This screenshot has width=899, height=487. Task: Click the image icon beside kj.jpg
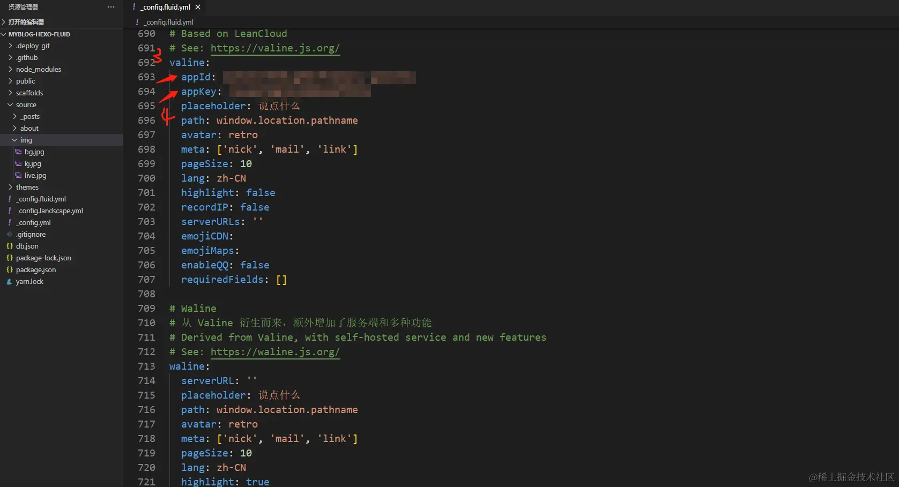coord(18,163)
